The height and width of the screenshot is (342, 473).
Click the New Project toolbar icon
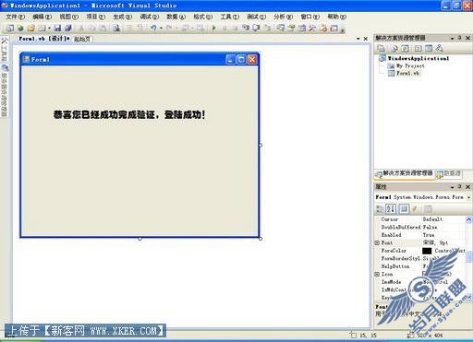(x=10, y=29)
